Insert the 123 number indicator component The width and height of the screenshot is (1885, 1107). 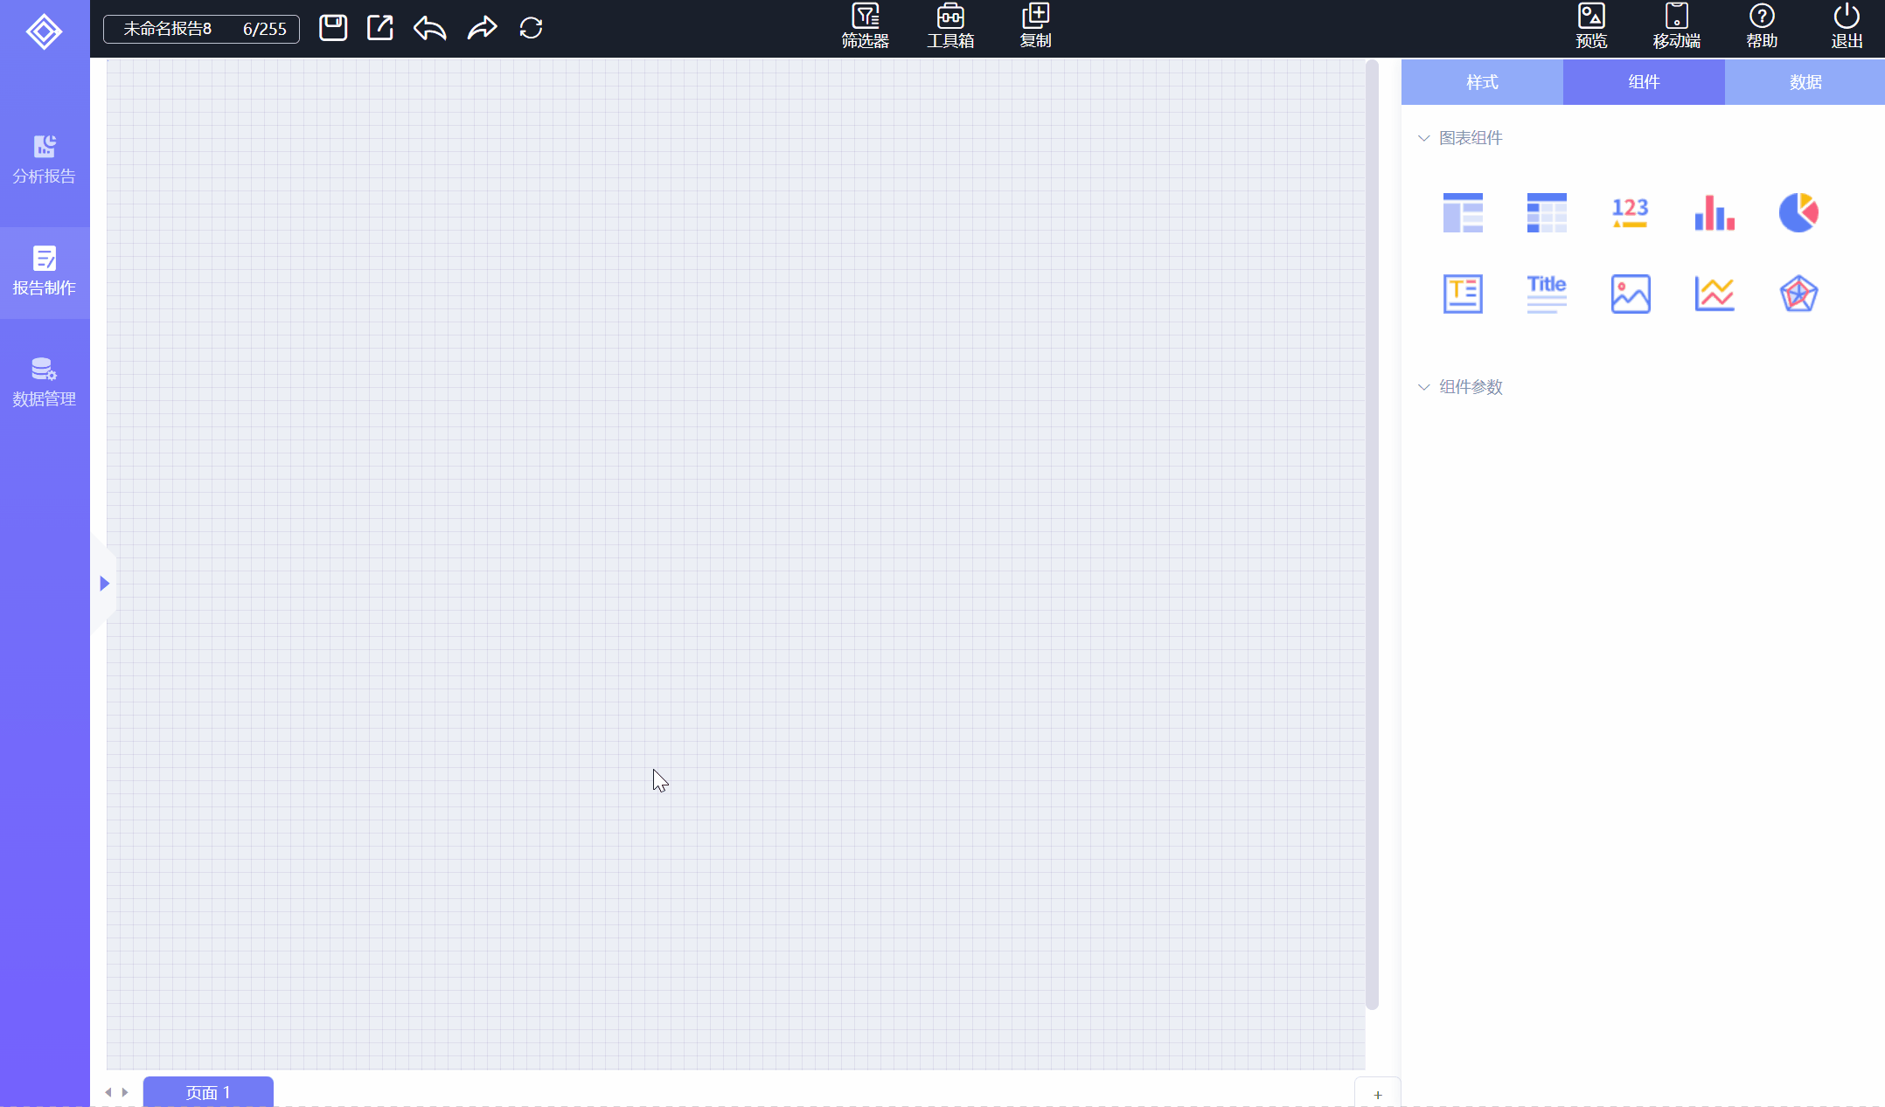[1630, 212]
